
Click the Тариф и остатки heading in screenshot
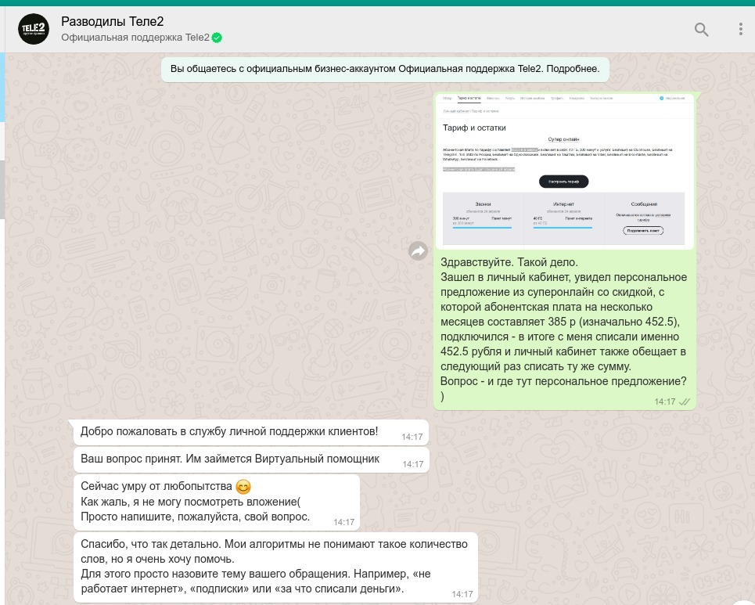(474, 128)
